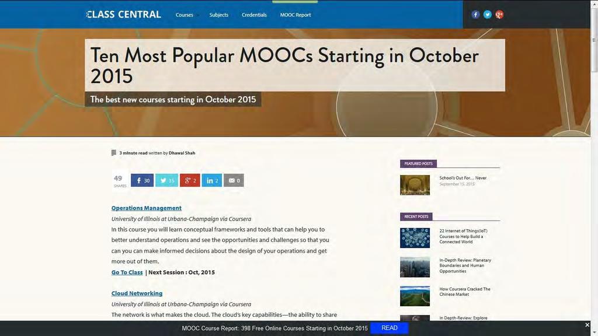The image size is (598, 336).
Task: Open How Coursera Cracked The Chinese Market
Action: (x=465, y=292)
